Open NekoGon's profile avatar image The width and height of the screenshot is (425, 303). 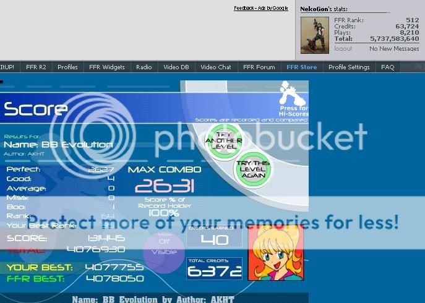pyautogui.click(x=315, y=35)
